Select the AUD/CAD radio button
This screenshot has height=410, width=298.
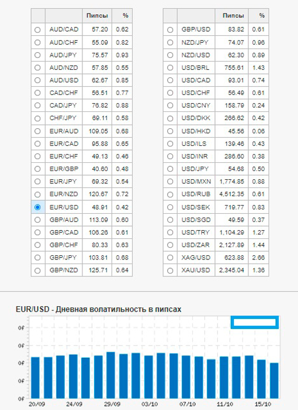[37, 30]
